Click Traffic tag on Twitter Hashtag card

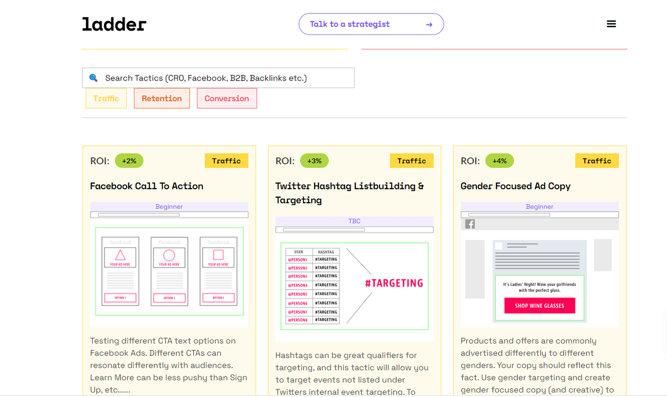[x=412, y=160]
